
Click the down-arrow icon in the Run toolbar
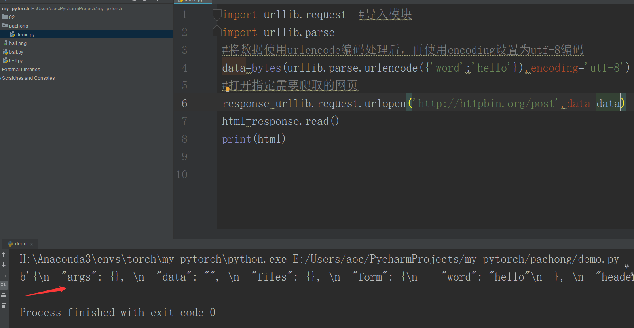pyautogui.click(x=4, y=265)
